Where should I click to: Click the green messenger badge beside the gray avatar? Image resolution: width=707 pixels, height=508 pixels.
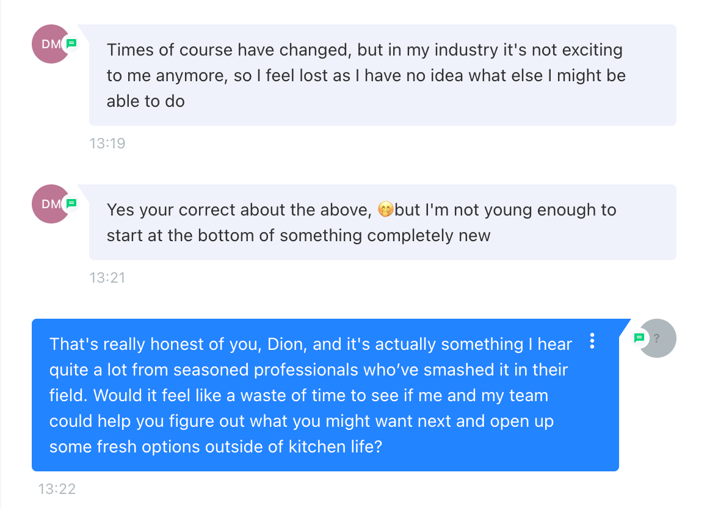coord(639,336)
